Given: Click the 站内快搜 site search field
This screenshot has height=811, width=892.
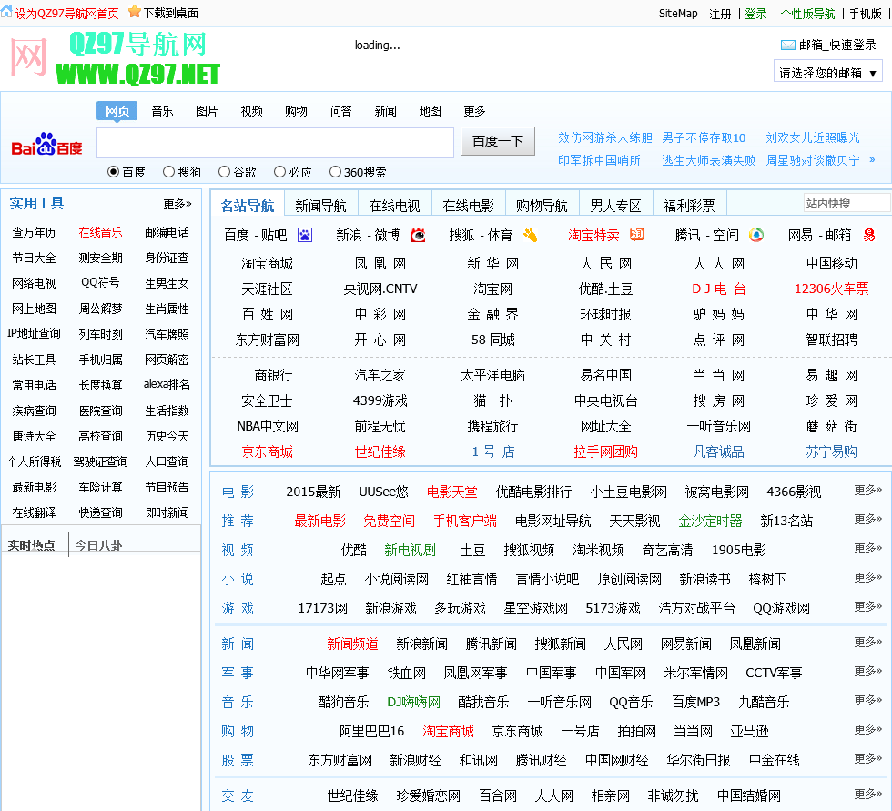Looking at the screenshot, I should coord(846,204).
